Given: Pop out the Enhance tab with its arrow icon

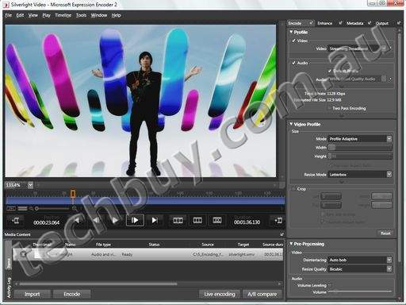Looking at the screenshot, I should (341, 23).
